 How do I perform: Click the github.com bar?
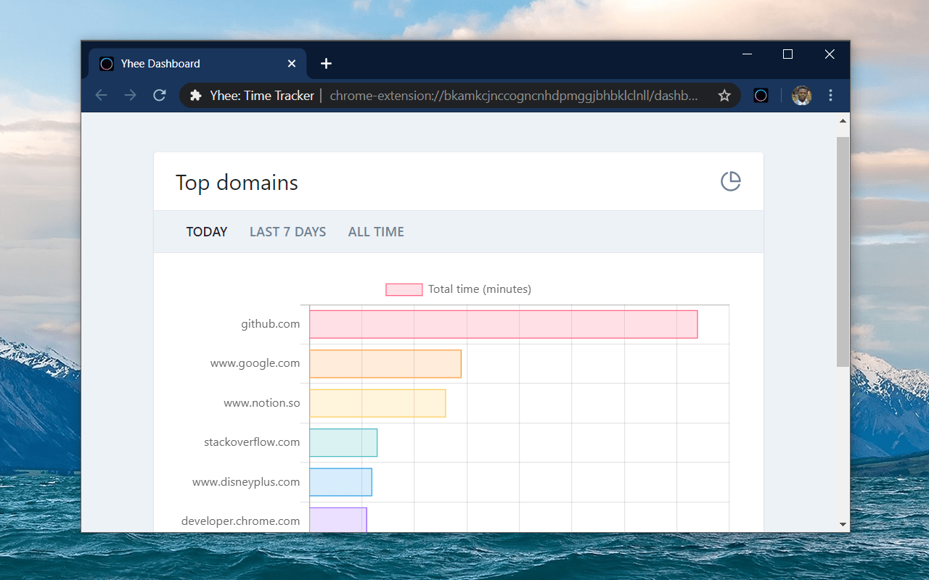[x=504, y=324]
